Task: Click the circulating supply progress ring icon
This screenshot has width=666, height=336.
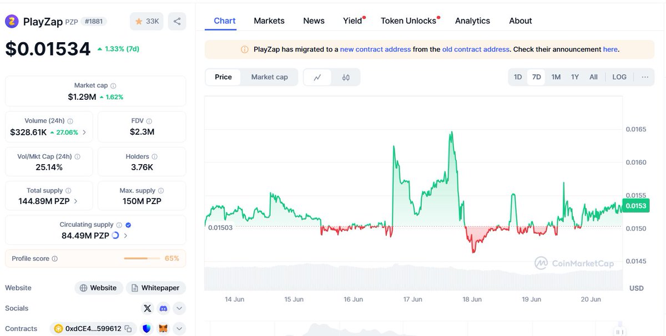Action: [x=115, y=235]
